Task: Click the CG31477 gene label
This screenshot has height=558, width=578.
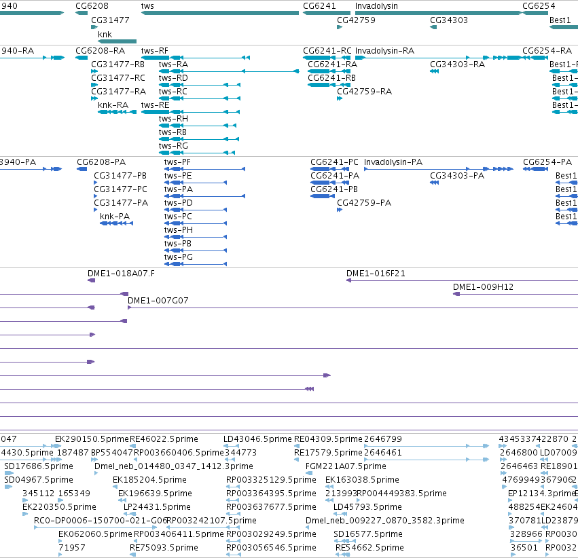Action: click(110, 20)
